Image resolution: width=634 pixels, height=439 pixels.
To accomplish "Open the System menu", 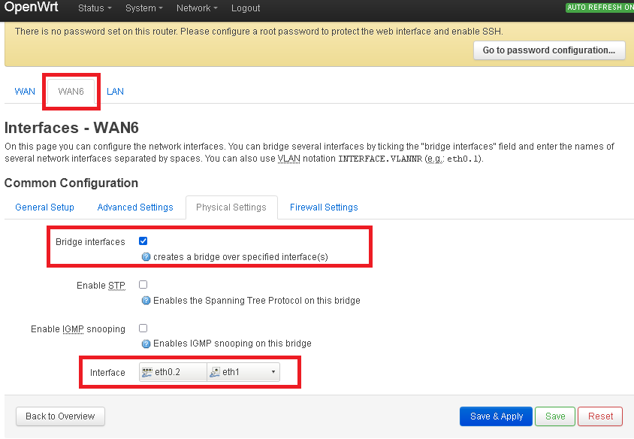I will pos(144,8).
